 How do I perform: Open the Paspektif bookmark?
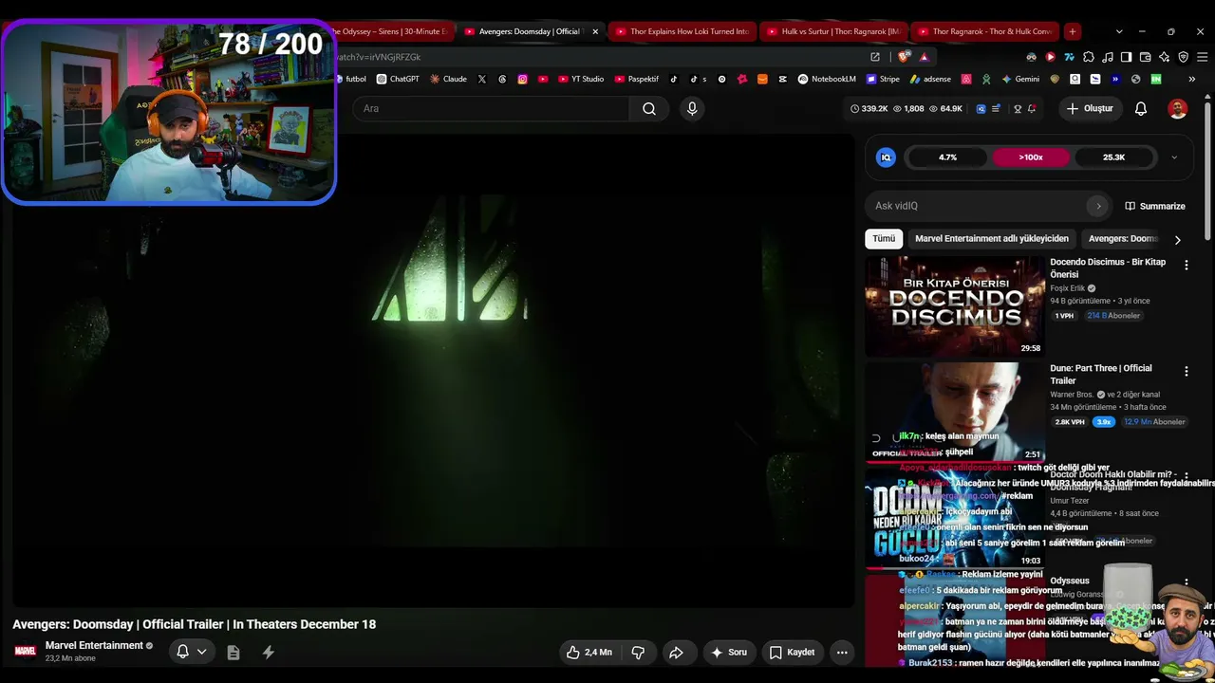click(637, 79)
